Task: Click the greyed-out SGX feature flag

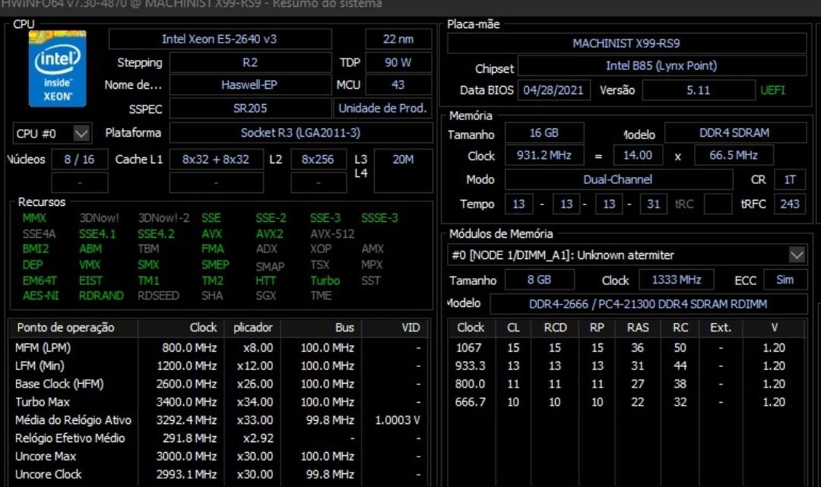Action: (266, 296)
